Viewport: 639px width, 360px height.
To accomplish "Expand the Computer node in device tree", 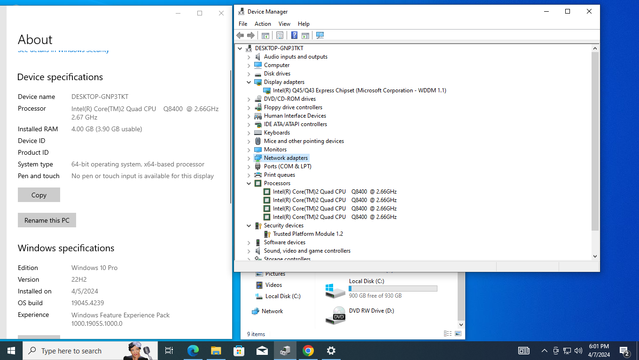I will [x=249, y=66].
